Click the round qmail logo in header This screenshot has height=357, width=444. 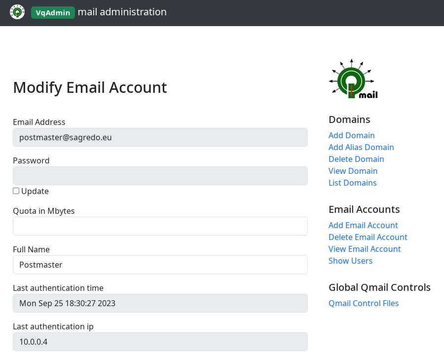[17, 12]
